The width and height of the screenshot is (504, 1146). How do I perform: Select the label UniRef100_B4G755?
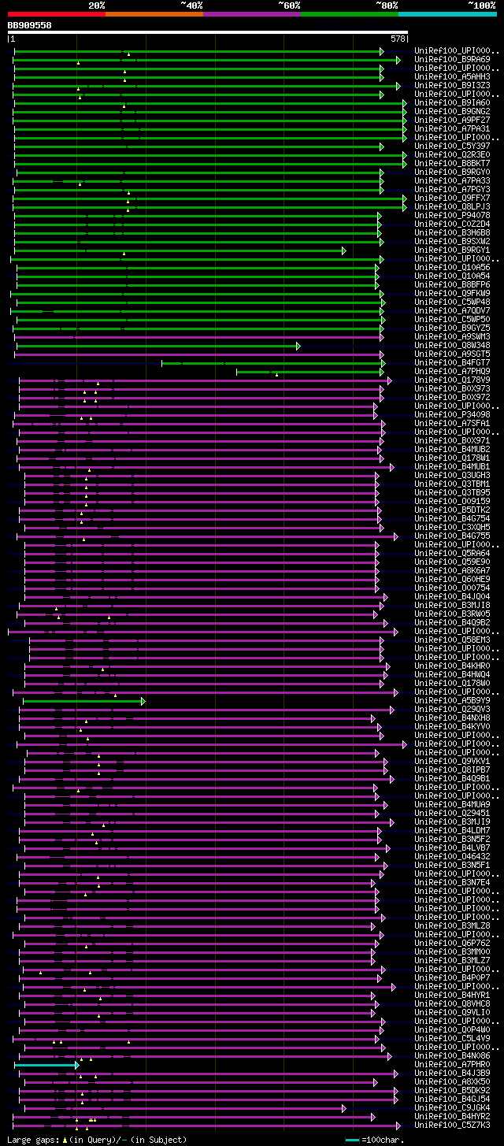(x=452, y=536)
